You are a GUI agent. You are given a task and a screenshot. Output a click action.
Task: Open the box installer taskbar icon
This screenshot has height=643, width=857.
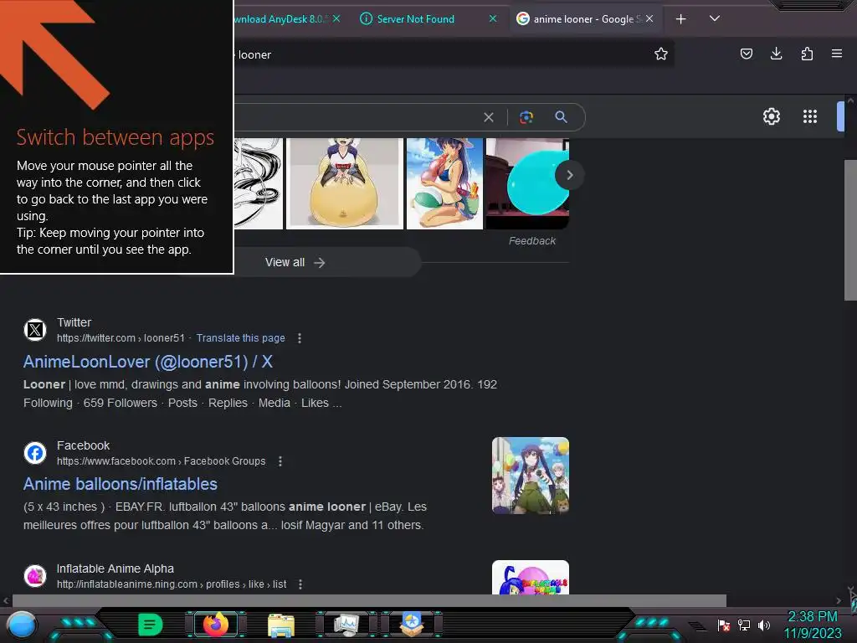(x=412, y=625)
